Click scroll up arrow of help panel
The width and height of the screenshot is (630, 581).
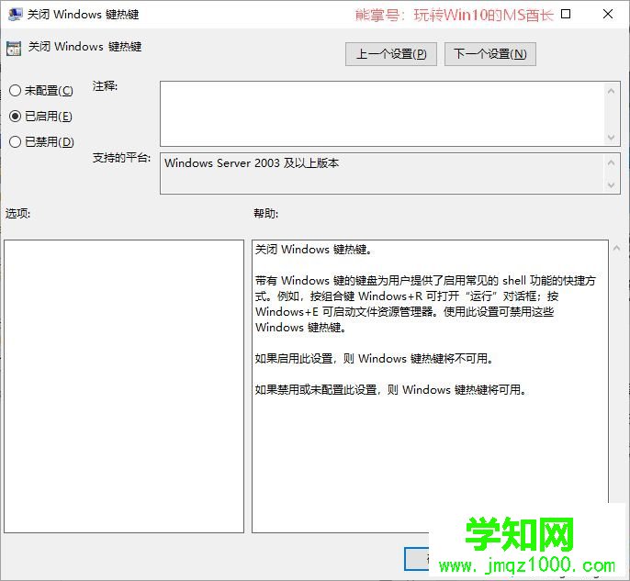[616, 248]
